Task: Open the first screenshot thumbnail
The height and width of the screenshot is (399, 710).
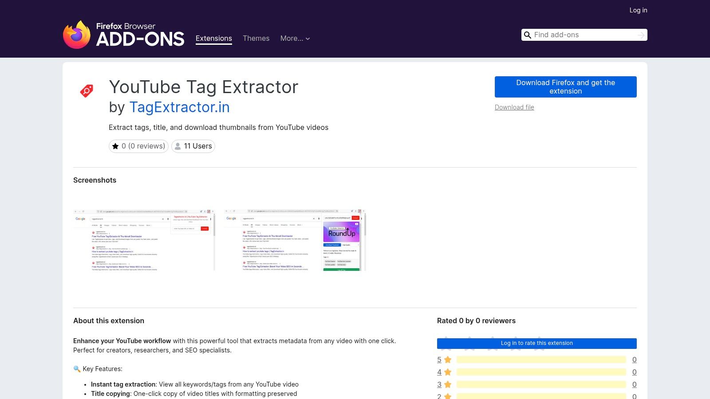Action: [x=144, y=240]
